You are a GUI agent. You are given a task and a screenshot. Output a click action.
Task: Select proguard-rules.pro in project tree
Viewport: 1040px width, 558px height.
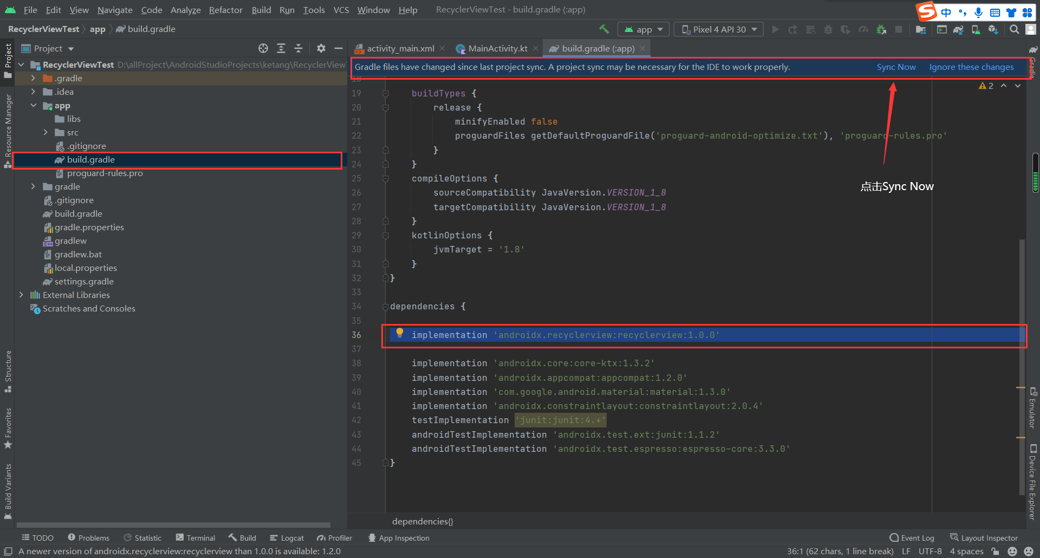(105, 173)
